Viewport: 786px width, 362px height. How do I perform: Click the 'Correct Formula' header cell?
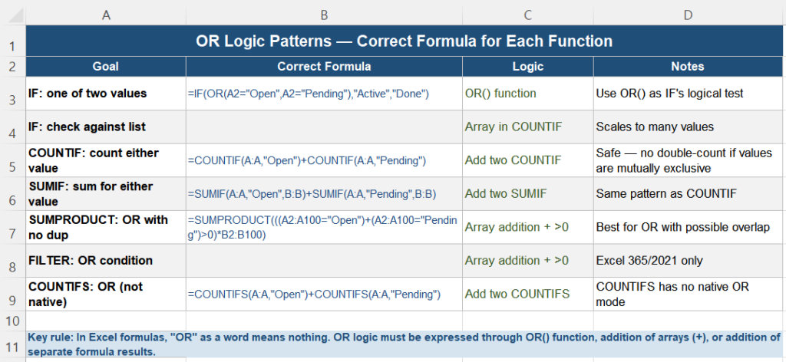coord(325,67)
